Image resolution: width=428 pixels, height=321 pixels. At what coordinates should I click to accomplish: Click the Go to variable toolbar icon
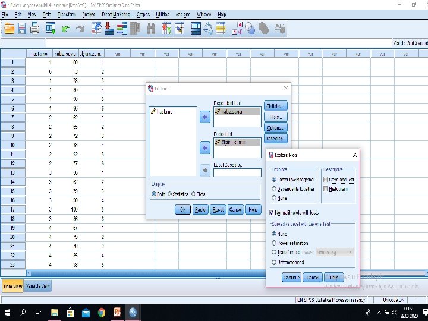(109, 29)
